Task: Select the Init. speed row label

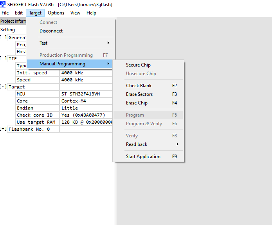Action: (38, 73)
